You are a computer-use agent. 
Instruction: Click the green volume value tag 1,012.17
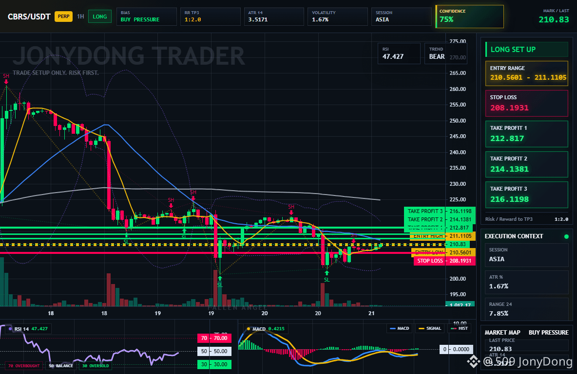click(460, 304)
